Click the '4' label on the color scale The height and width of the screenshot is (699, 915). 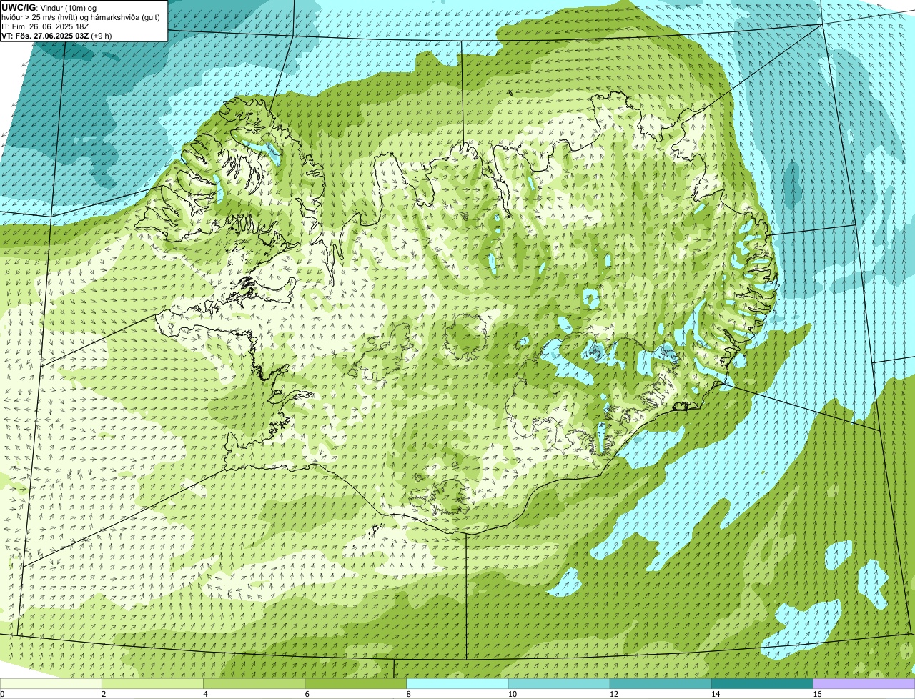tap(205, 694)
